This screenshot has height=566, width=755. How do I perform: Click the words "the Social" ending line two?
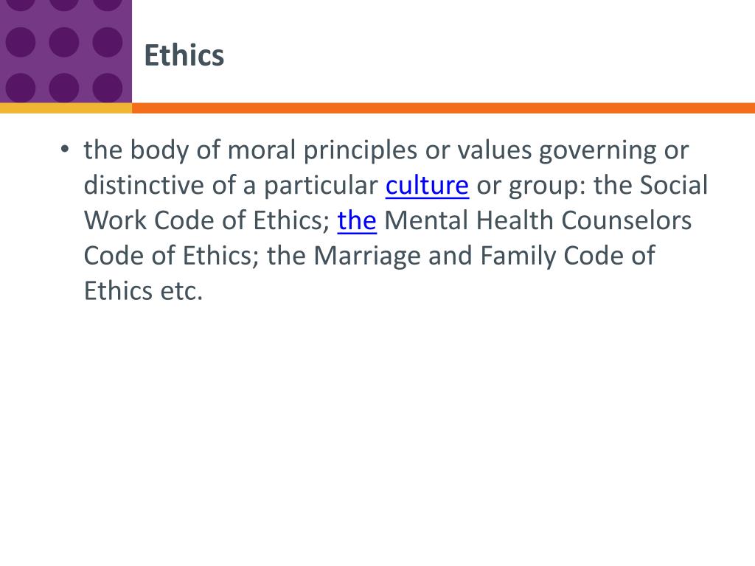[650, 185]
